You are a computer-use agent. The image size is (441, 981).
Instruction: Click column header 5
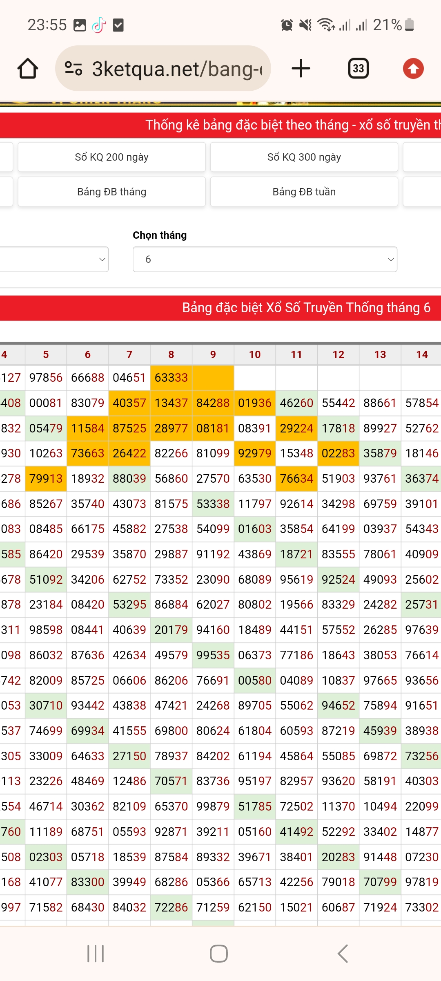coord(46,354)
